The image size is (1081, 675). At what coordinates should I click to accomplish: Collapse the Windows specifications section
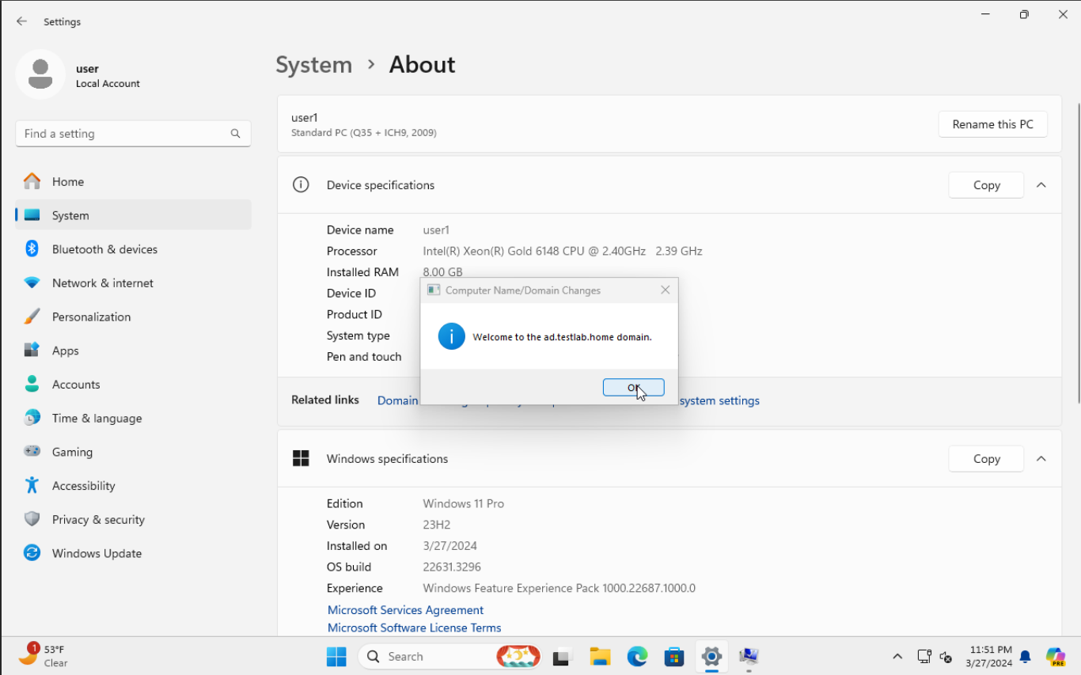(1041, 459)
